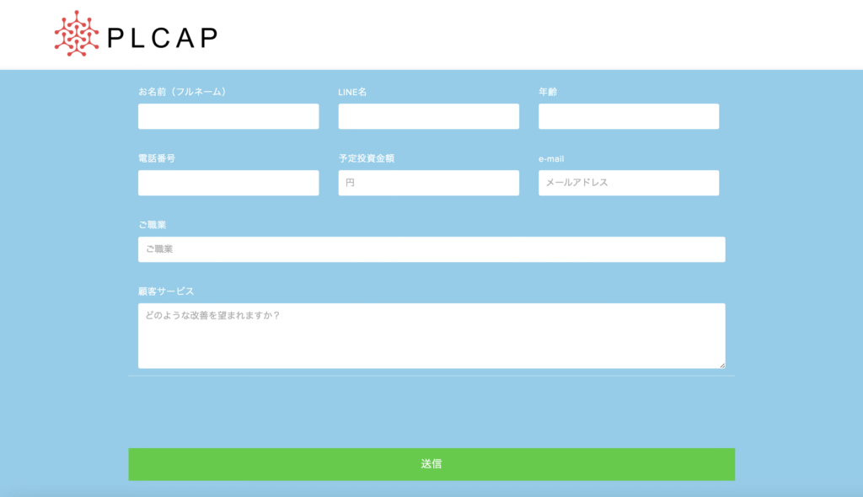Viewport: 863px width, 497px height.
Task: Click the 予定投資金額 field with 円 placeholder
Action: point(429,183)
